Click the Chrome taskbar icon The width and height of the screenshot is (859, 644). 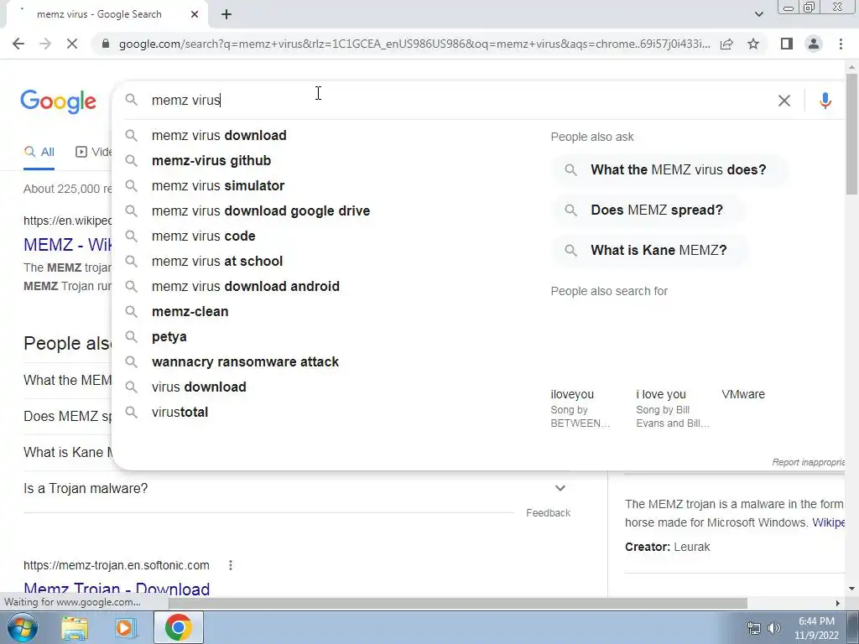coord(178,627)
